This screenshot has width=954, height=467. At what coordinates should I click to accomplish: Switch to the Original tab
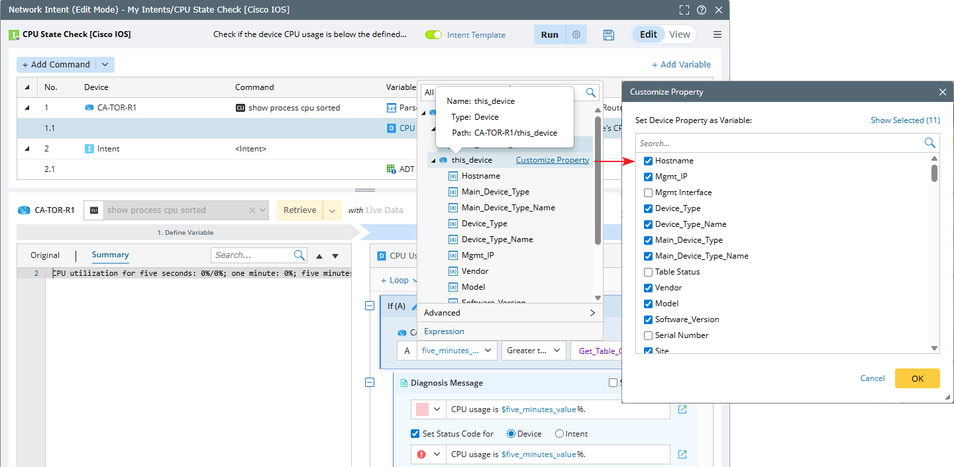tap(45, 255)
